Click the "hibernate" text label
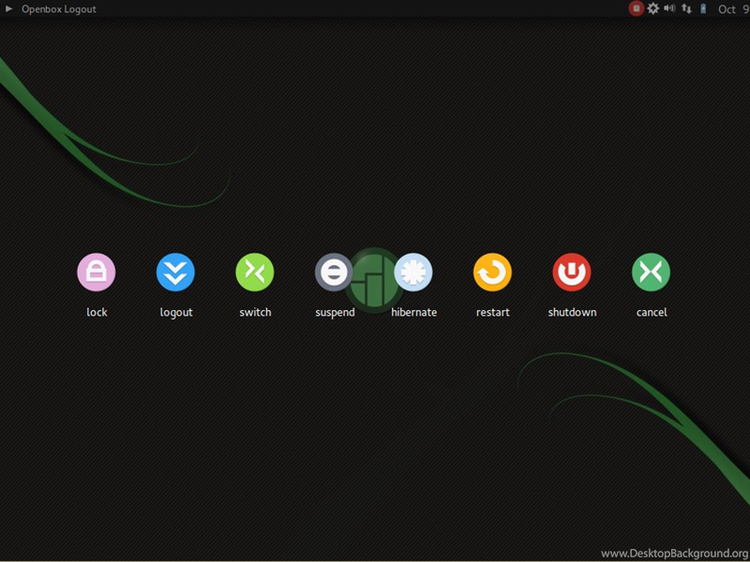Image resolution: width=750 pixels, height=562 pixels. [413, 312]
